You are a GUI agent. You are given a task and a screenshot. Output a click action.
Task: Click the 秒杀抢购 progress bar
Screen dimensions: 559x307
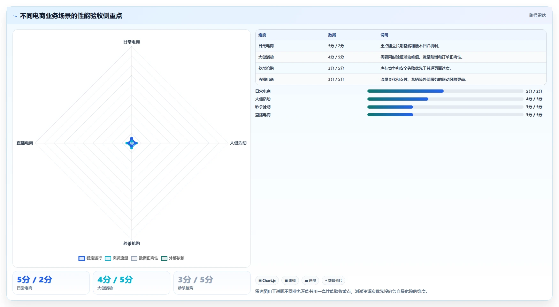(x=445, y=107)
